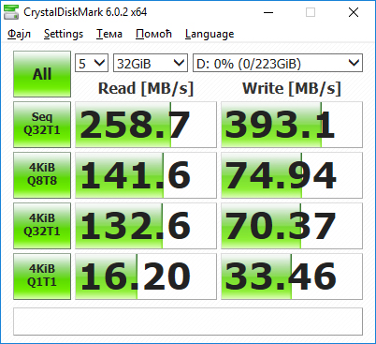376x344 pixels.
Task: Click the 4KiB Q1T1 read result 16.20
Action: pyautogui.click(x=146, y=277)
